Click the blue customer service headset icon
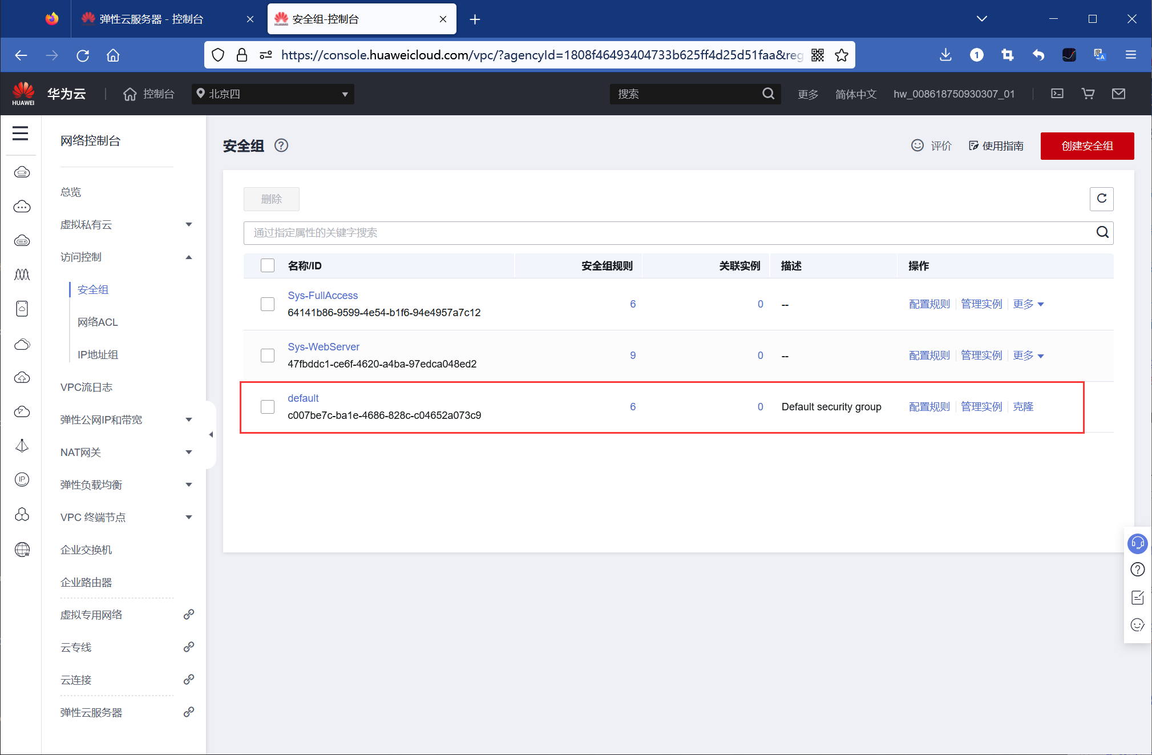The height and width of the screenshot is (755, 1152). 1137,543
